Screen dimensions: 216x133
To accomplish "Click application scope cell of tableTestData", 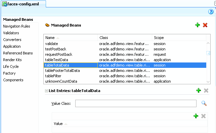I will point(179,60).
